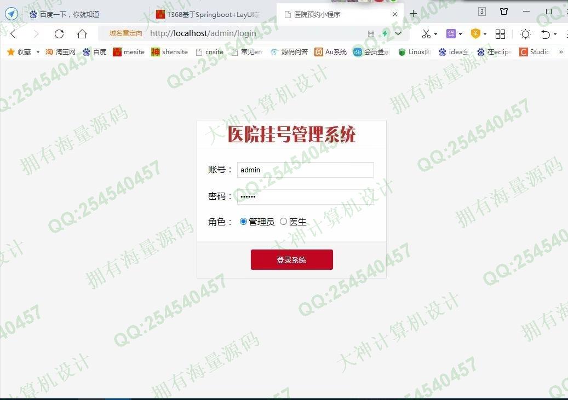Open the Studio bookmark
This screenshot has height=400, width=568.
click(x=534, y=52)
